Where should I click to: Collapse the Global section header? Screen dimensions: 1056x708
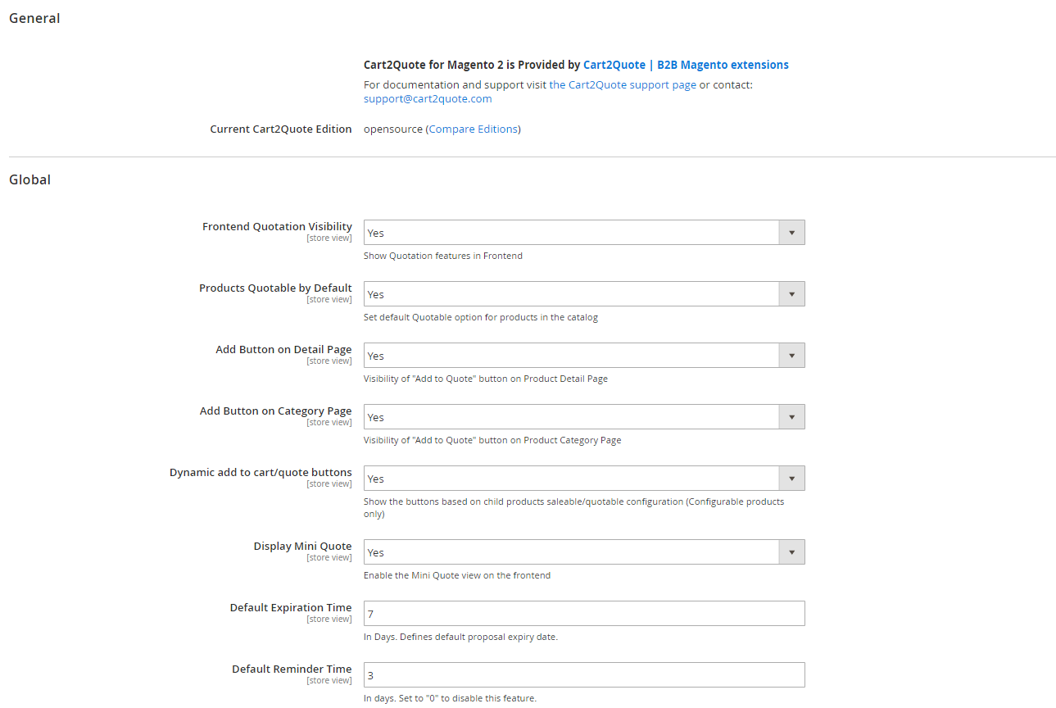coord(29,179)
